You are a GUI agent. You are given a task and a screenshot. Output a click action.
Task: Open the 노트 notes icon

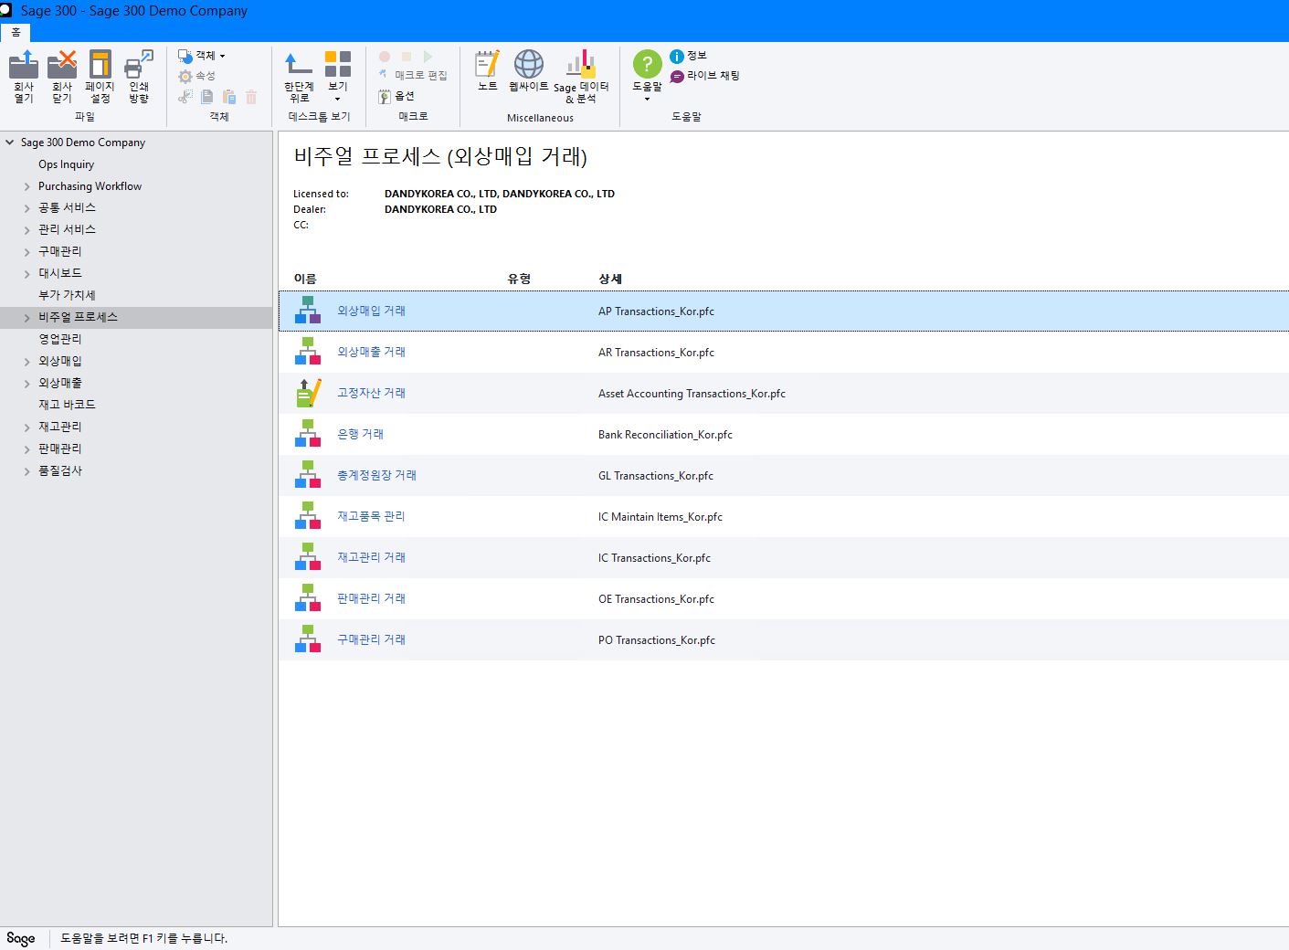pos(488,71)
